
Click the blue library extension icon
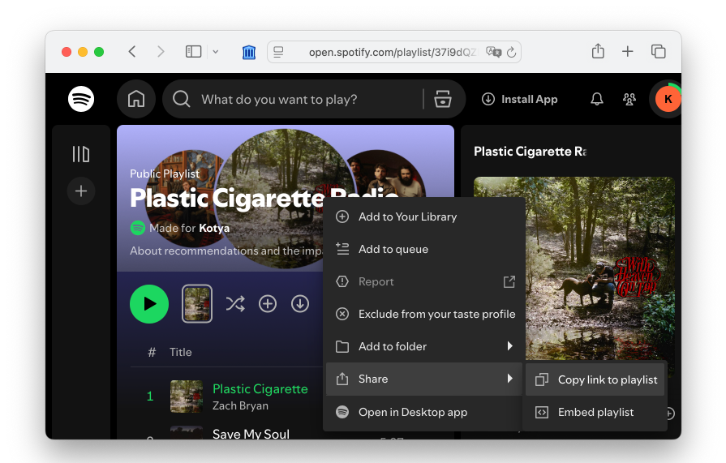point(249,52)
